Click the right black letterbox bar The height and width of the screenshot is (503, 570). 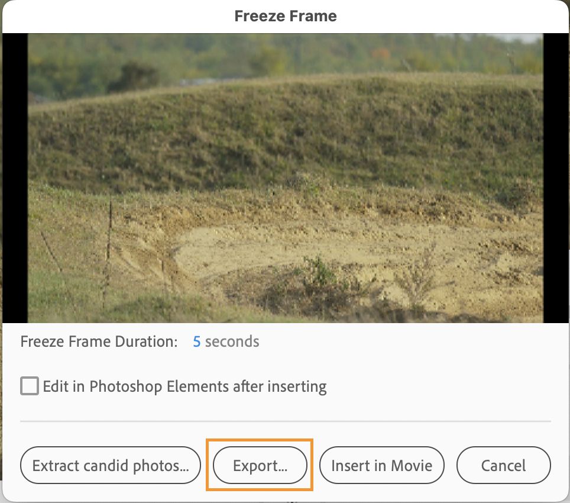coord(556,178)
